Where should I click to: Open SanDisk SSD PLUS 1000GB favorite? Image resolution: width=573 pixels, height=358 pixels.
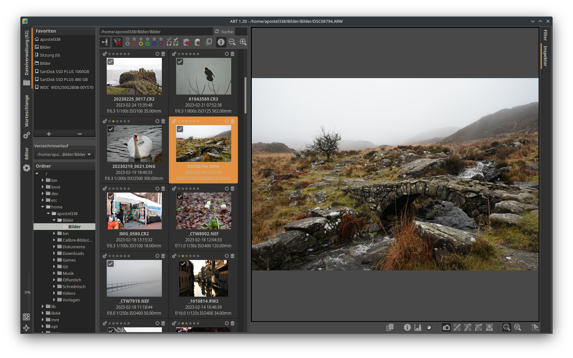(x=64, y=71)
